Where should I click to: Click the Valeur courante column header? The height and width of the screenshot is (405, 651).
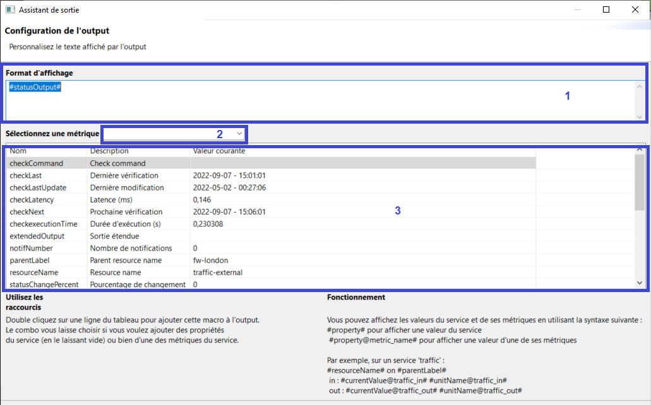(x=362, y=151)
